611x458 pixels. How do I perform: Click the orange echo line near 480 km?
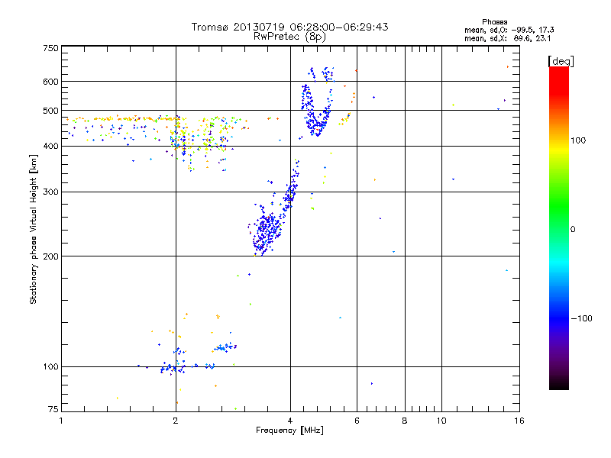coord(124,118)
